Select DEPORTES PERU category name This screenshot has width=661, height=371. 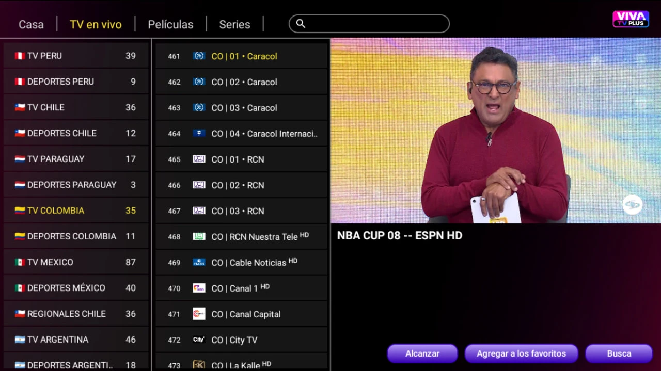click(60, 82)
